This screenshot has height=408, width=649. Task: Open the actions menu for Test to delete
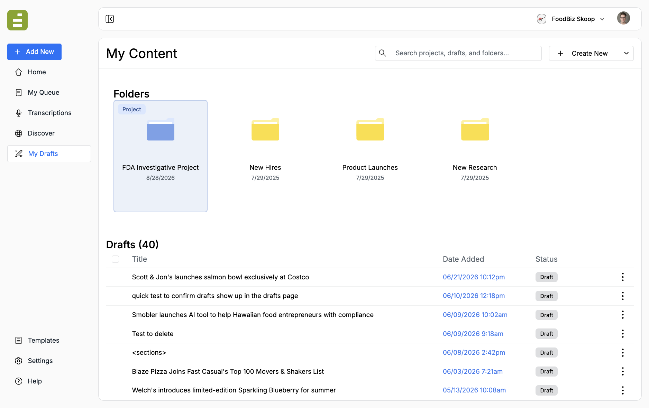click(623, 334)
